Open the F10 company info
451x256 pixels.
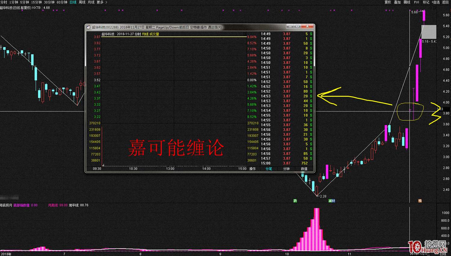[x=416, y=2]
